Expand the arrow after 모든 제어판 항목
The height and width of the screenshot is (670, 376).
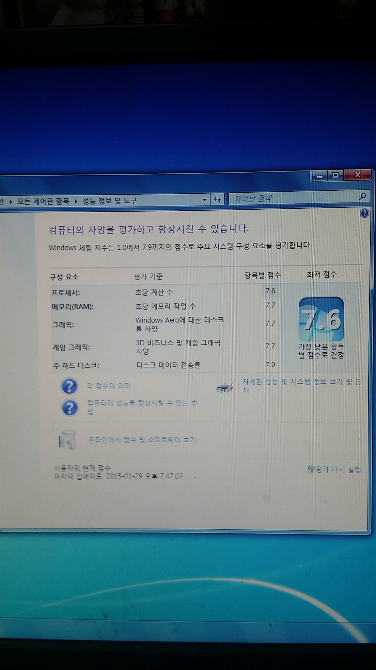(x=76, y=201)
